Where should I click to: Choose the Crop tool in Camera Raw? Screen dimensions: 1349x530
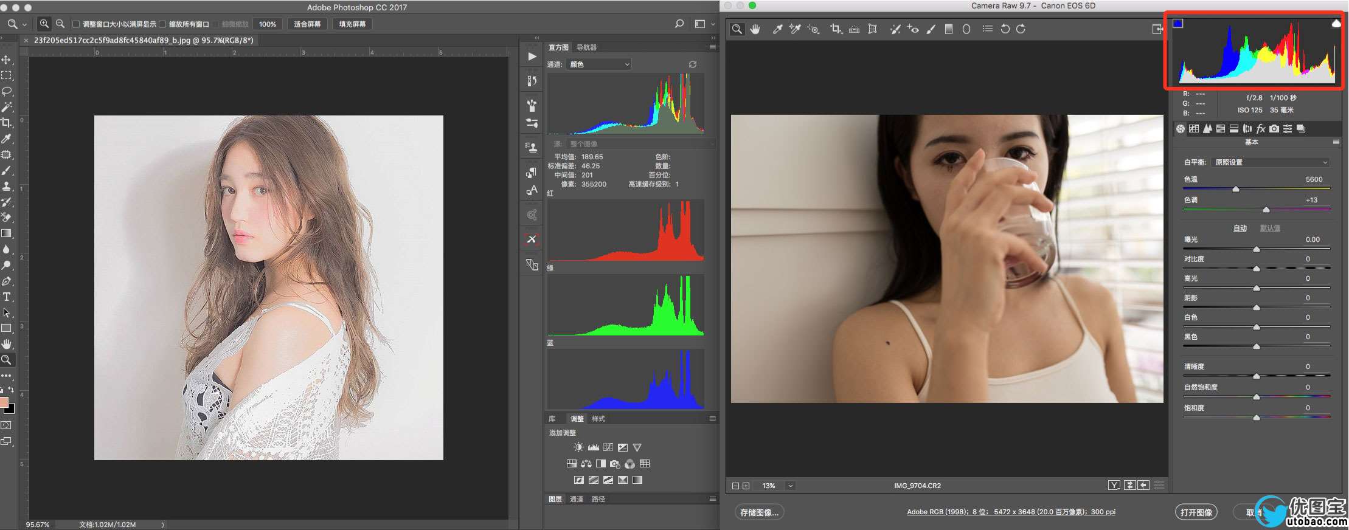coord(836,29)
